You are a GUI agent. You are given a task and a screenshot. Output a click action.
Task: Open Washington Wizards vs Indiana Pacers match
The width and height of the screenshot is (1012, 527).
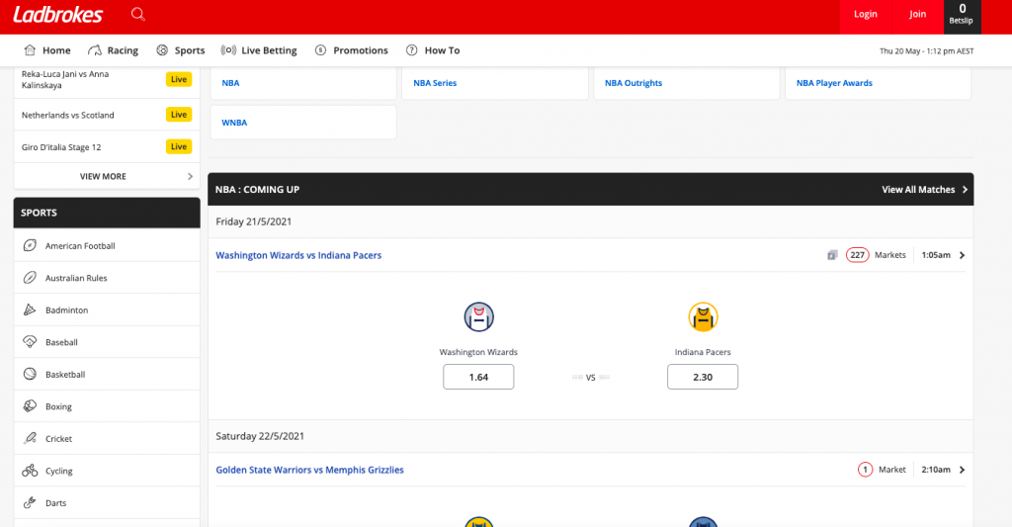coord(298,255)
